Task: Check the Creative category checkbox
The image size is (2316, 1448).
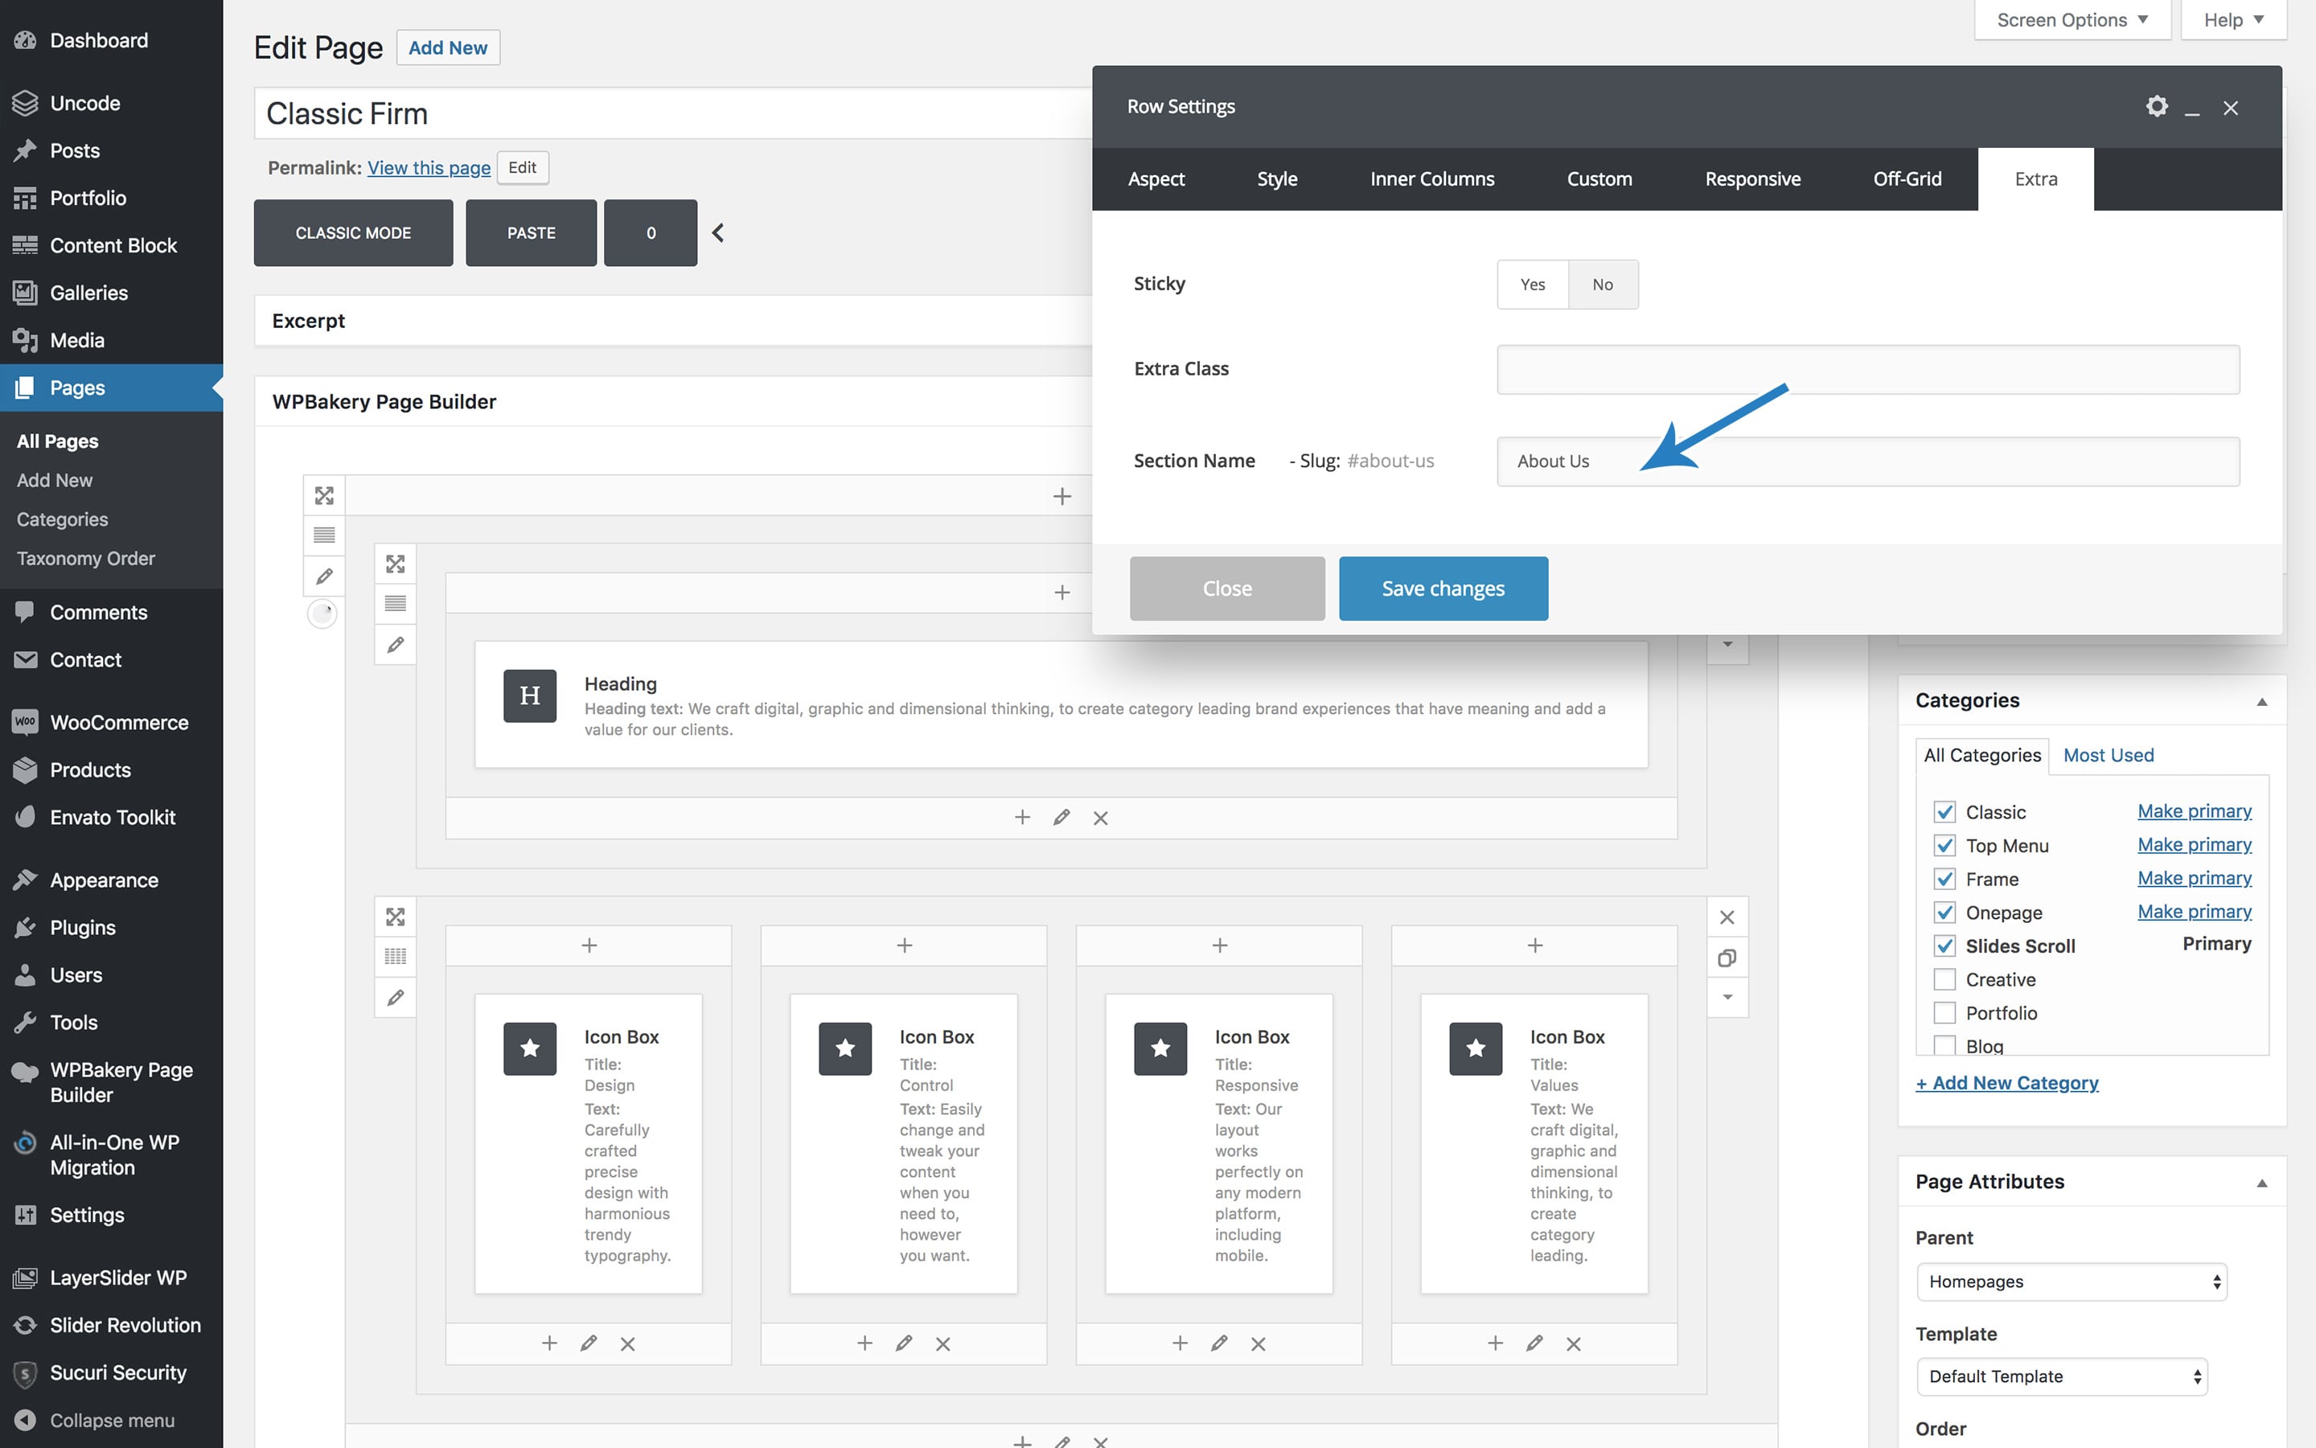Action: click(x=1944, y=980)
